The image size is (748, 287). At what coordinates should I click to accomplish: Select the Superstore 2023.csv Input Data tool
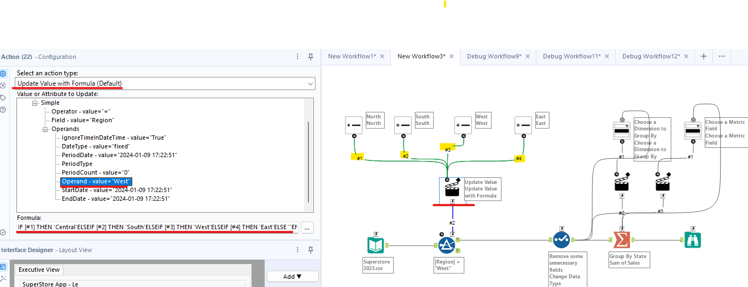(376, 245)
